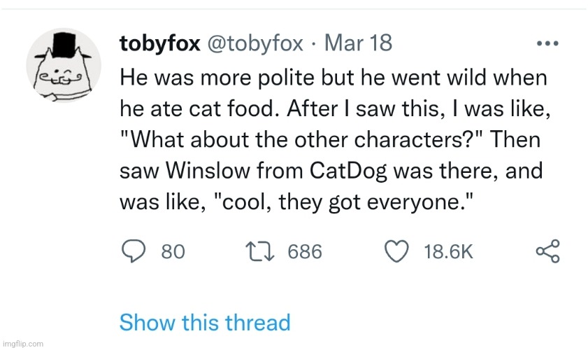The height and width of the screenshot is (350, 588).
Task: Open the three-dot more options menu
Action: pyautogui.click(x=545, y=44)
